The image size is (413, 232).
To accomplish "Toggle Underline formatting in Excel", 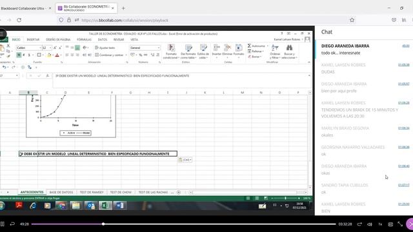I will tap(29, 55).
